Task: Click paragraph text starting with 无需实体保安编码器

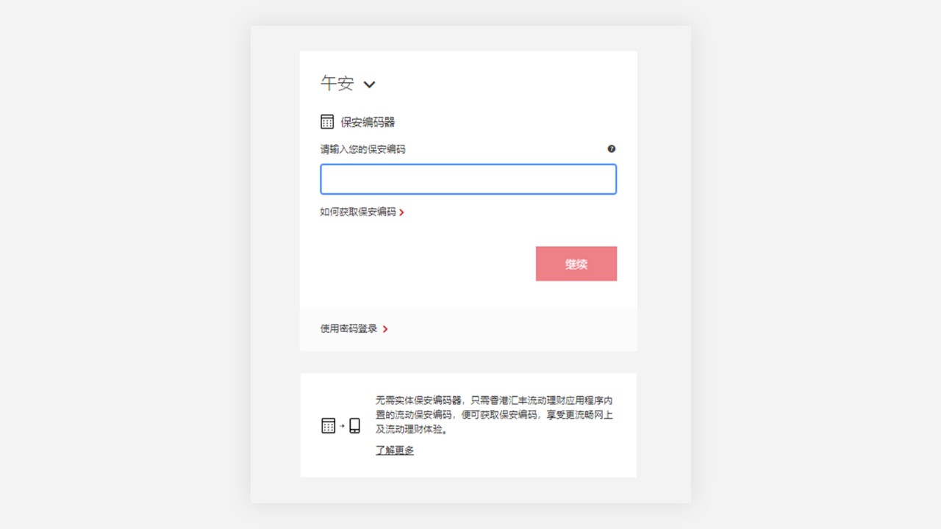Action: tap(494, 415)
